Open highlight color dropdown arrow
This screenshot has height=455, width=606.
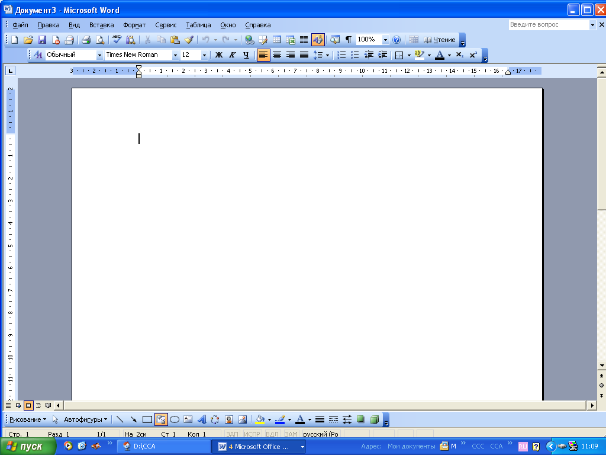pyautogui.click(x=429, y=55)
